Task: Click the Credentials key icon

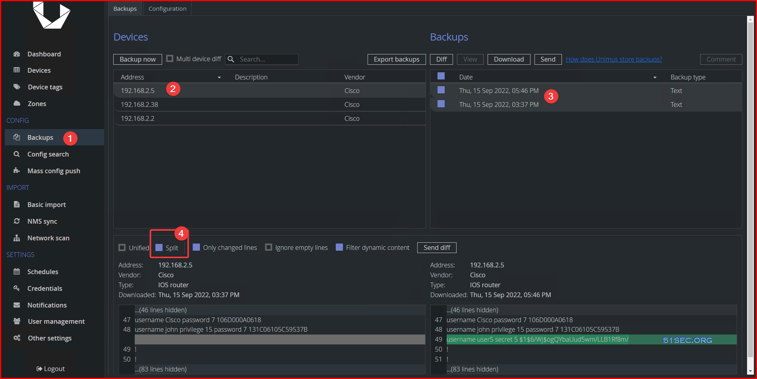Action: (17, 288)
